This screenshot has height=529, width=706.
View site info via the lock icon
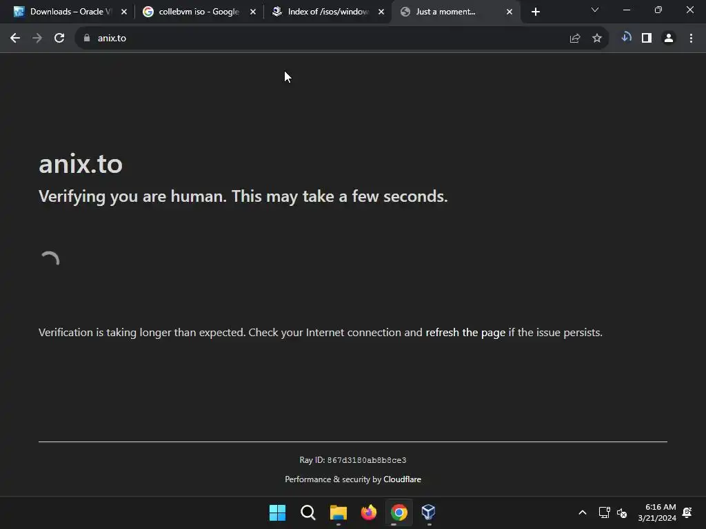click(87, 39)
